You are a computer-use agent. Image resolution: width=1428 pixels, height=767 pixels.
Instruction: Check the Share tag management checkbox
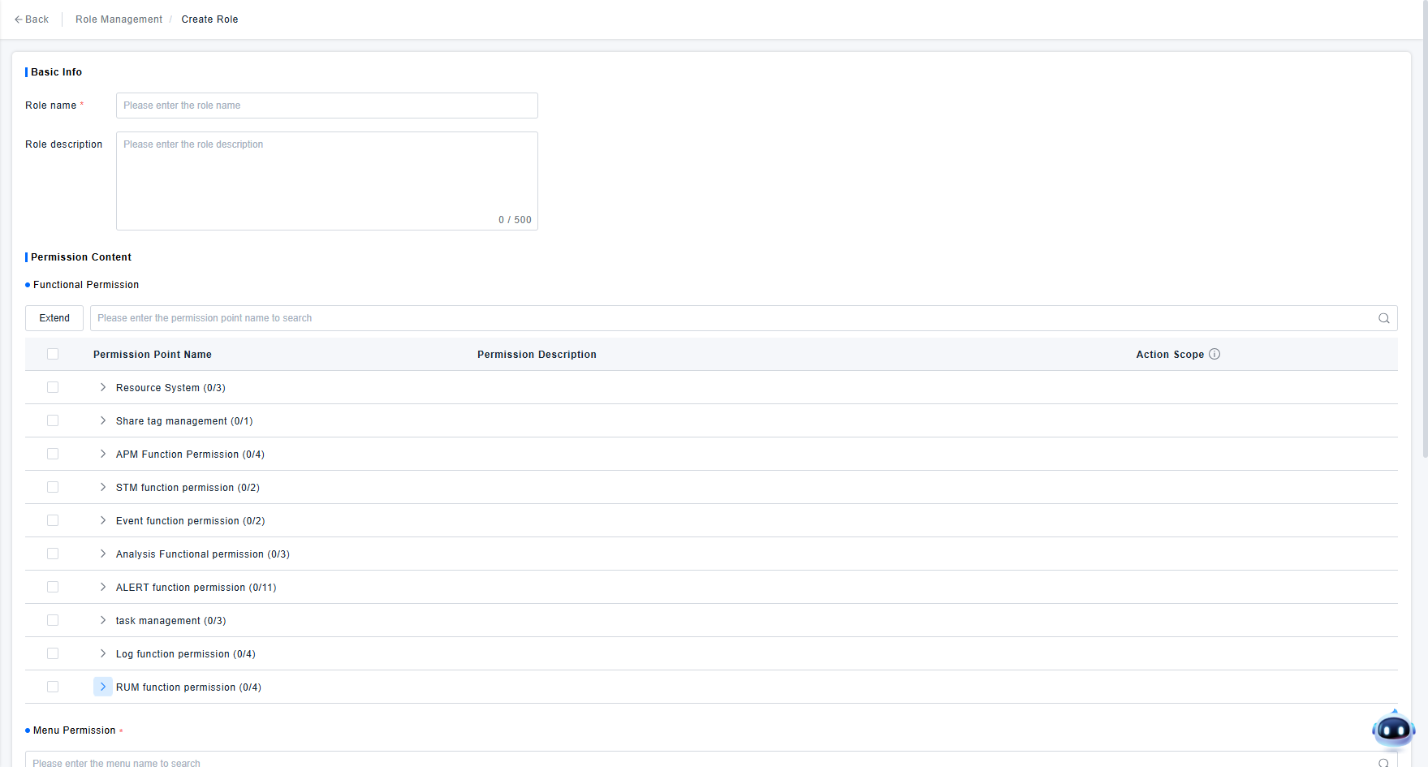pos(53,421)
